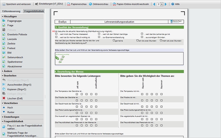Viewport: 221px width, 138px height.
Task: Click the Kopieren copy icon
Action: click(x=4, y=89)
